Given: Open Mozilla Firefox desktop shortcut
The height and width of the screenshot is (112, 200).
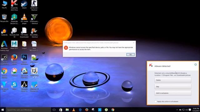Looking at the screenshot, I should 14,59.
